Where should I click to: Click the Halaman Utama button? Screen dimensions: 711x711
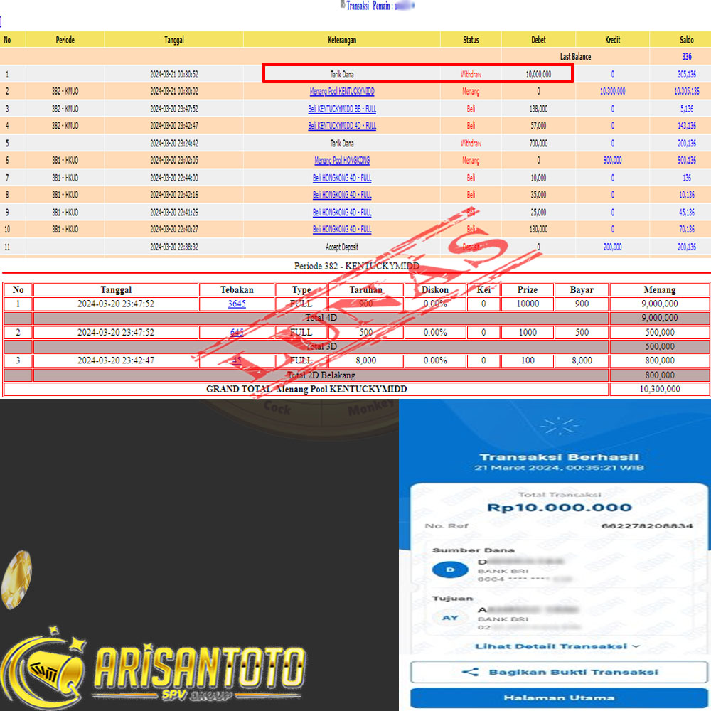[x=559, y=698]
